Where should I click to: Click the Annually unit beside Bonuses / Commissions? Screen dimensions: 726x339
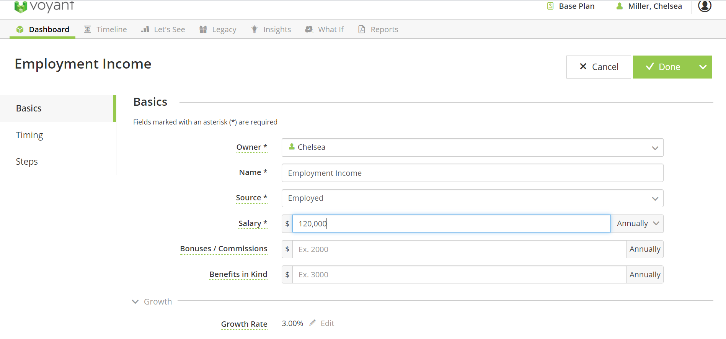point(645,249)
